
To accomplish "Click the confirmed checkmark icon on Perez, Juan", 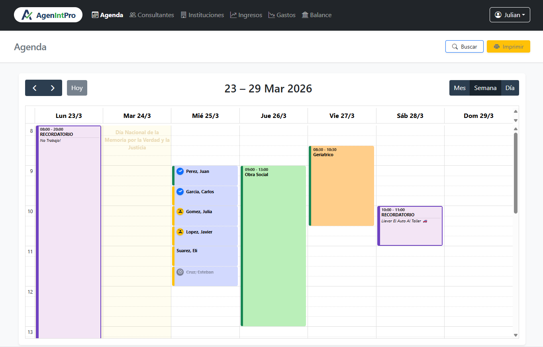I will click(x=180, y=171).
